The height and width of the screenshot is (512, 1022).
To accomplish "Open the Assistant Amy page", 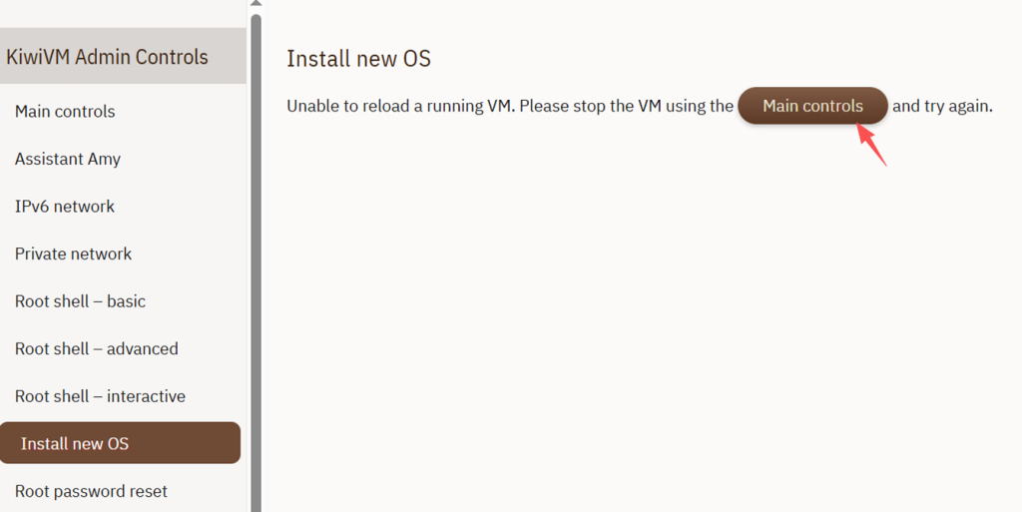I will coord(68,159).
